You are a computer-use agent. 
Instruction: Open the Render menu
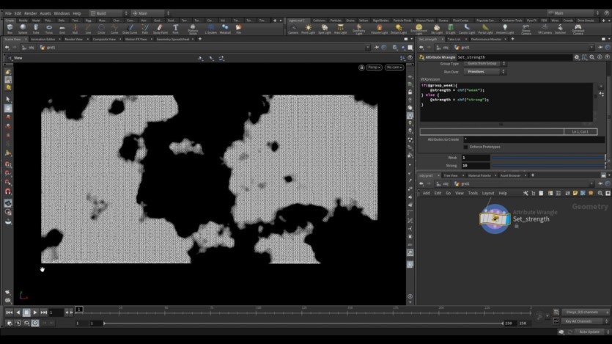(31, 13)
